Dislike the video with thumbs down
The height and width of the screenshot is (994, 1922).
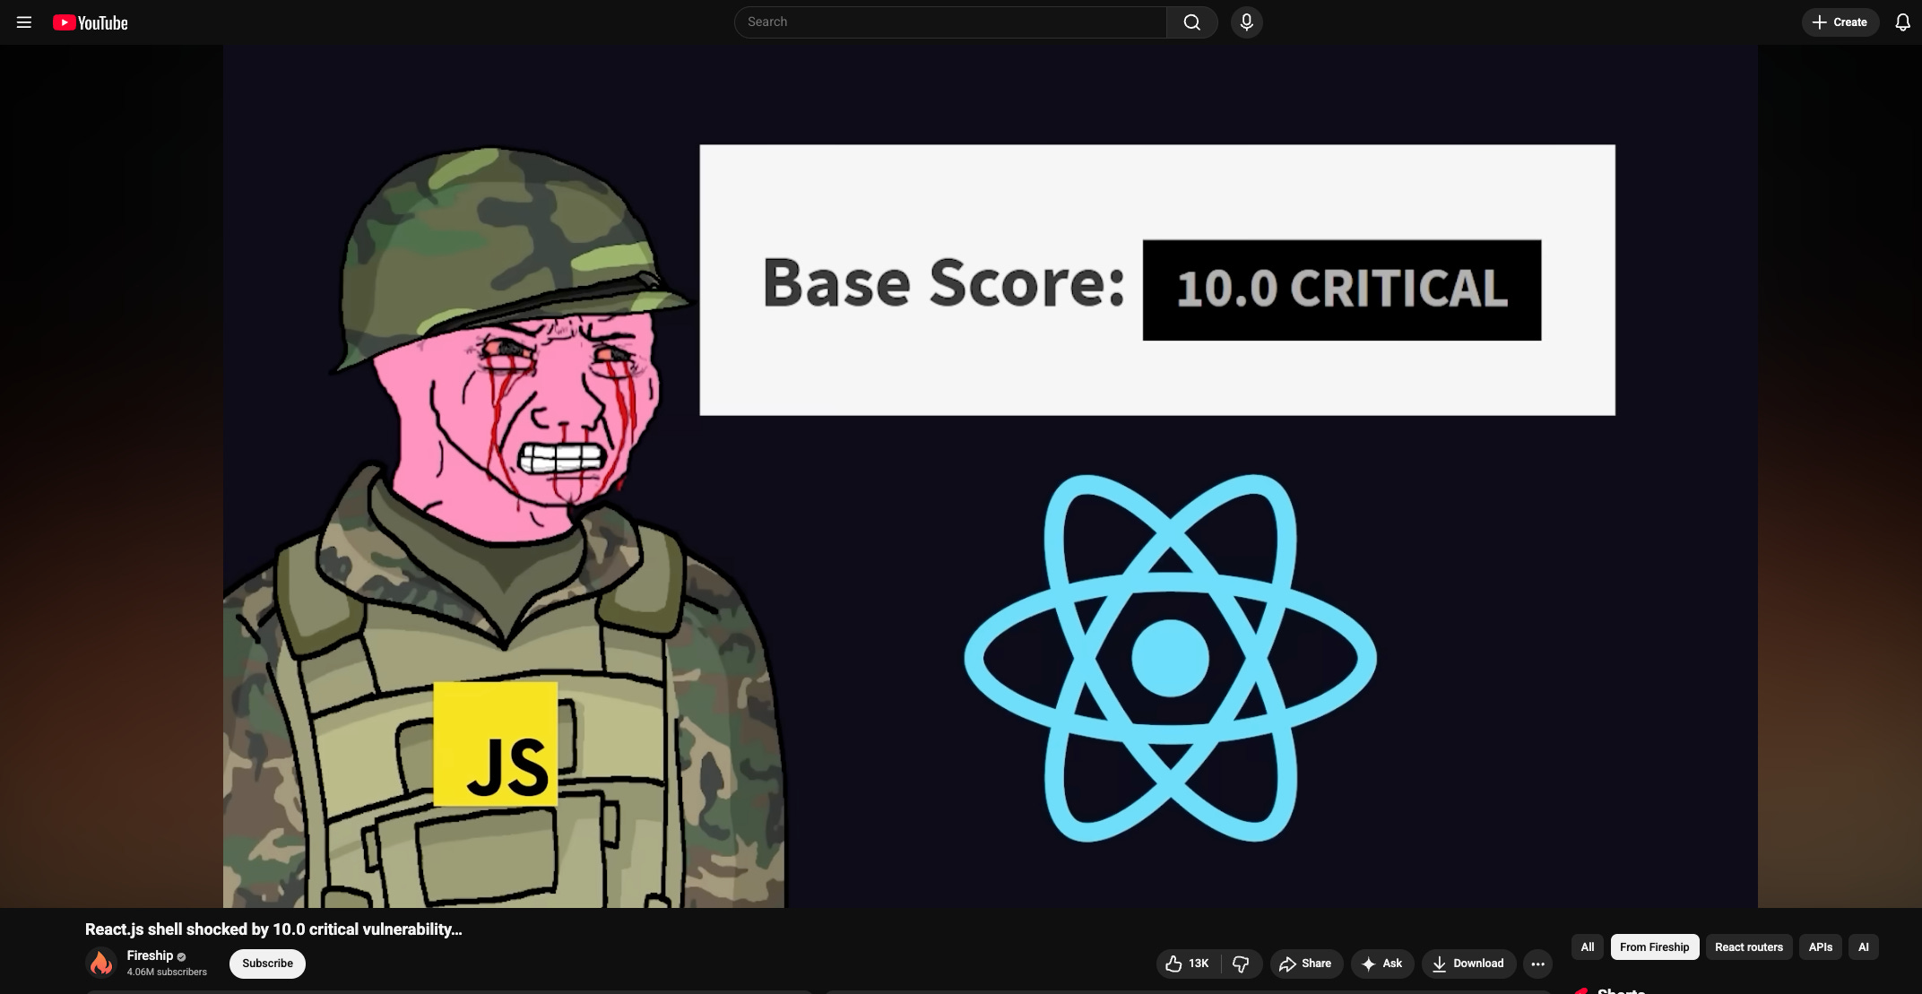[x=1242, y=964]
